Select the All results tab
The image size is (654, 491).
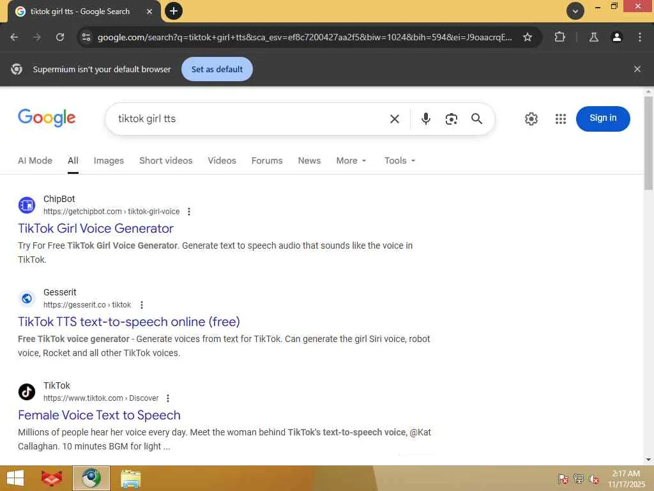tap(73, 160)
